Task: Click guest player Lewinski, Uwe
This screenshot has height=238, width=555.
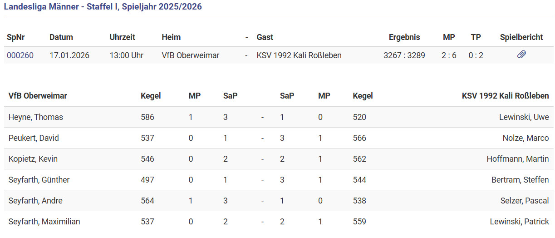Action: 523,117
